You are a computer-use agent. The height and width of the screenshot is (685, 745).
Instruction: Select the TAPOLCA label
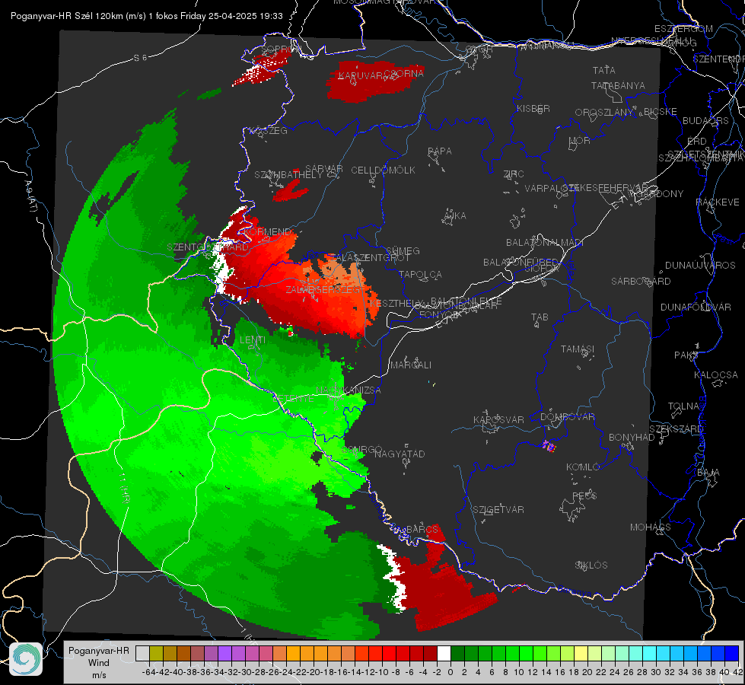[x=420, y=274]
